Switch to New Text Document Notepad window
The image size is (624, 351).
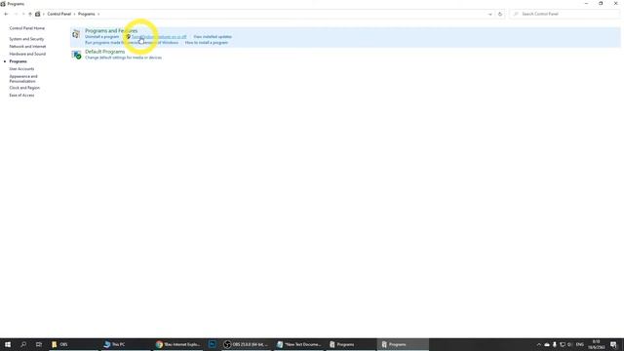point(299,344)
